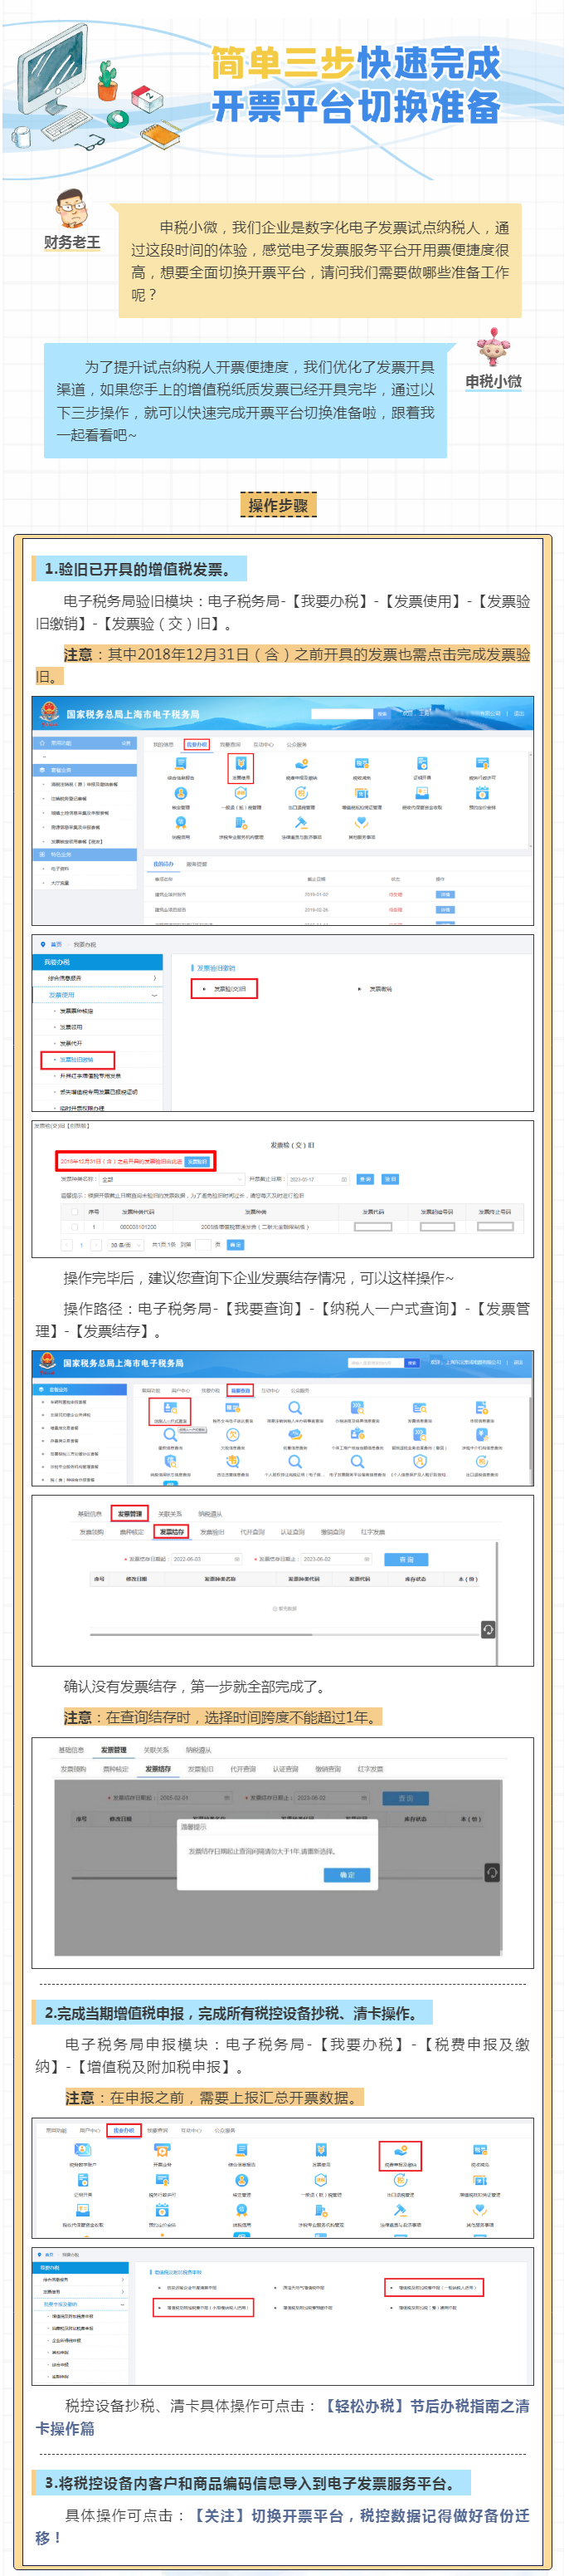Click 预约定价安排 icon in step 1 portal screenshot
This screenshot has width=569, height=2576.
pos(482,793)
